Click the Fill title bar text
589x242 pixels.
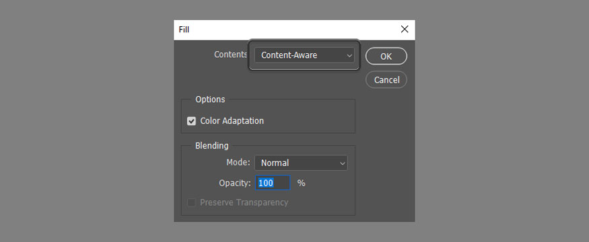pos(184,30)
